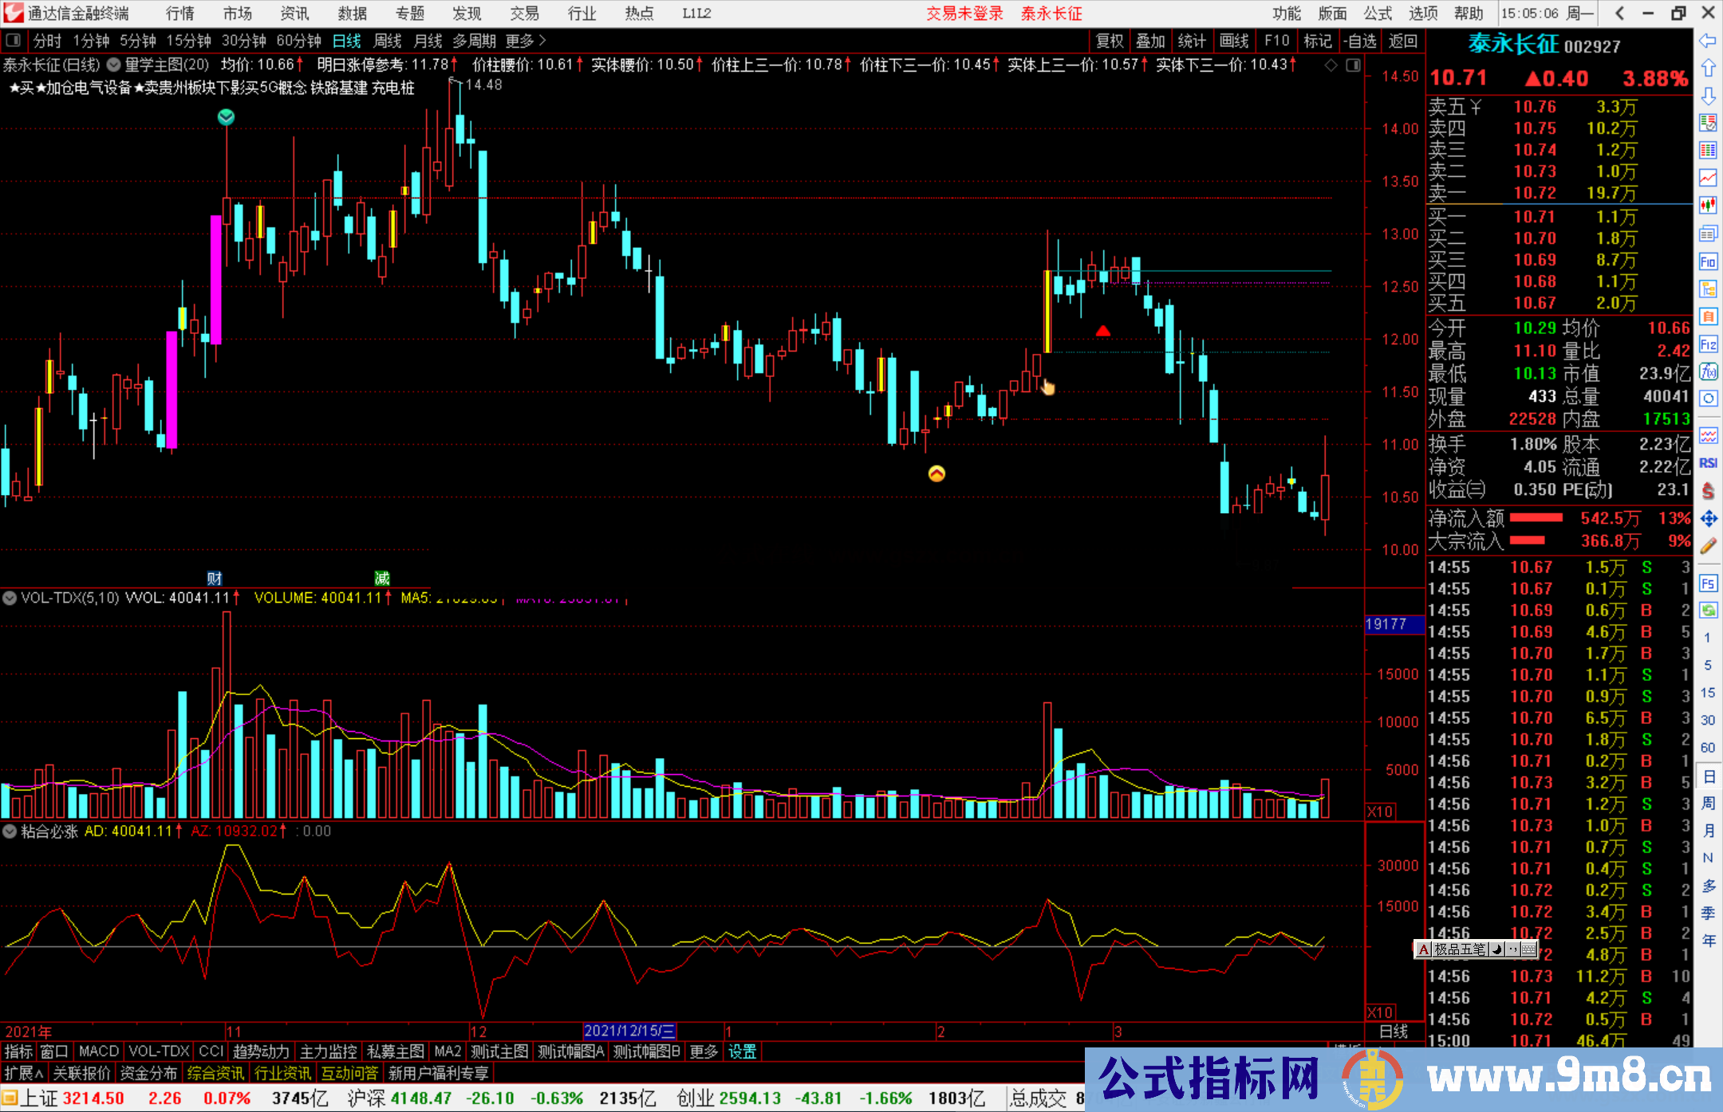
Task: Click the f(x) formula icon
Action: [1708, 371]
